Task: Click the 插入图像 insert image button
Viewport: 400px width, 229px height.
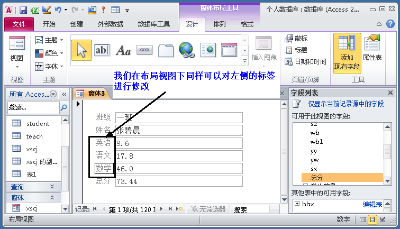Action: click(264, 51)
